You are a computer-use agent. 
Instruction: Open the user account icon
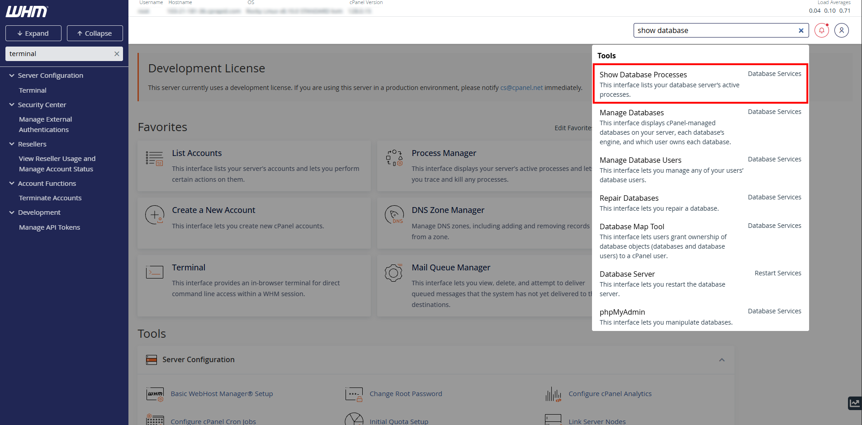841,30
